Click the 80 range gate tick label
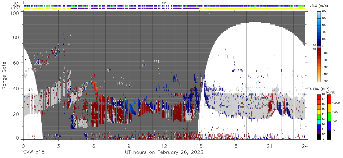The height and width of the screenshot is (158, 343). [16, 37]
